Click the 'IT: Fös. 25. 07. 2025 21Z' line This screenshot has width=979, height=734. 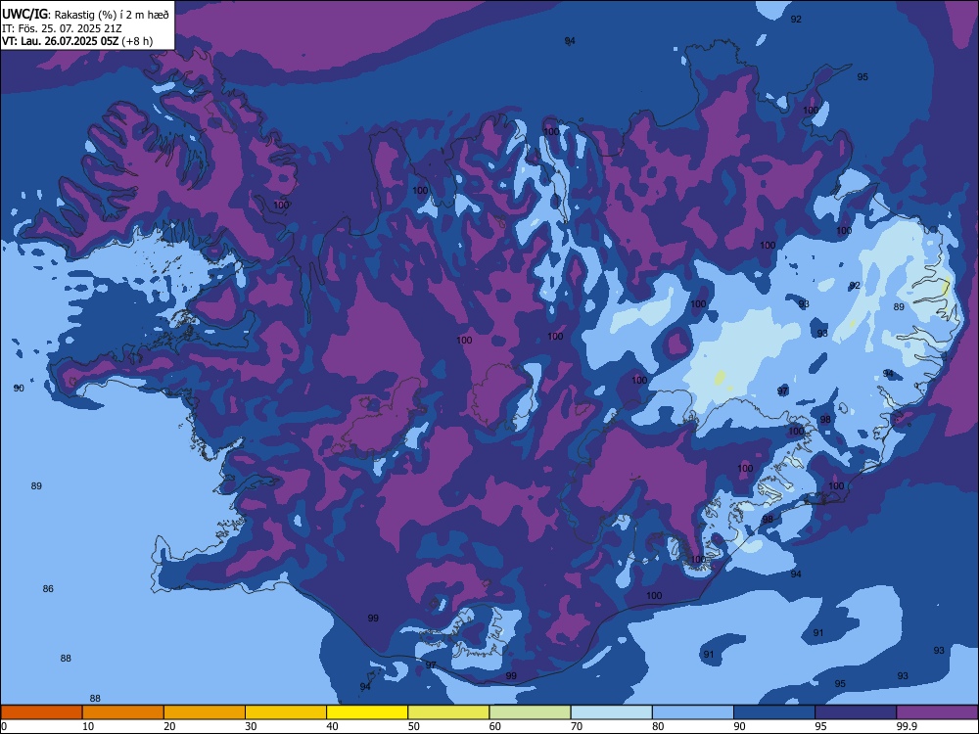coord(61,28)
